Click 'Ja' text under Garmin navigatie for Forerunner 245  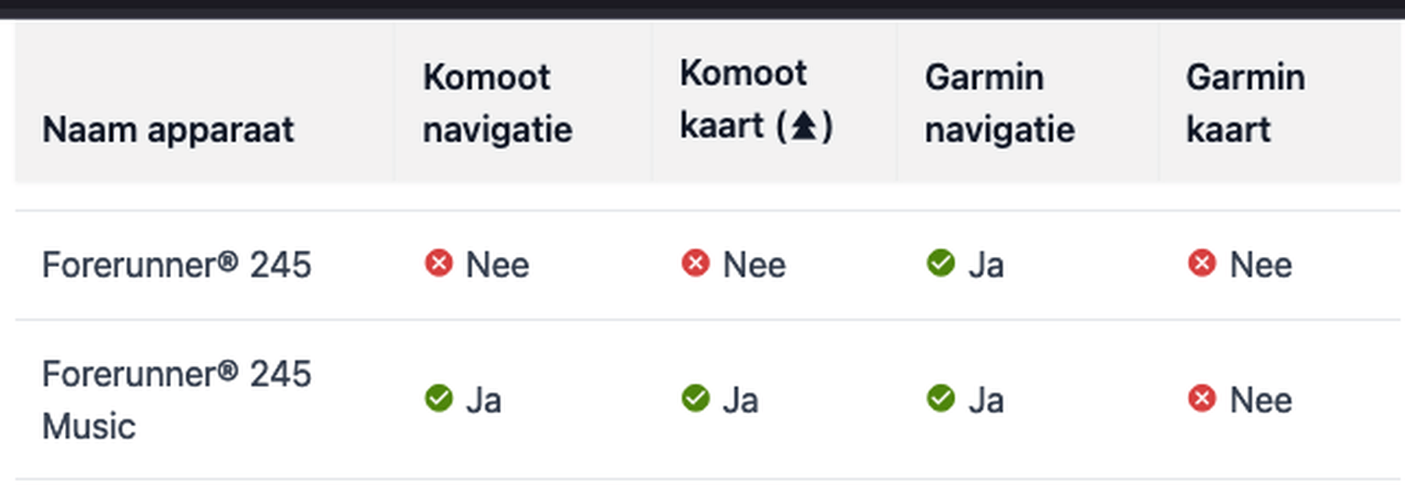[x=986, y=265]
